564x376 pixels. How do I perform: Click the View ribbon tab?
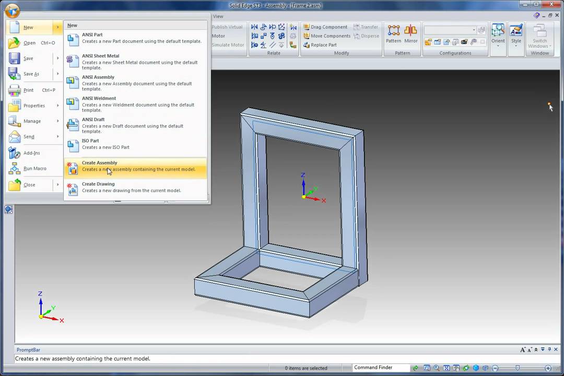pyautogui.click(x=218, y=16)
